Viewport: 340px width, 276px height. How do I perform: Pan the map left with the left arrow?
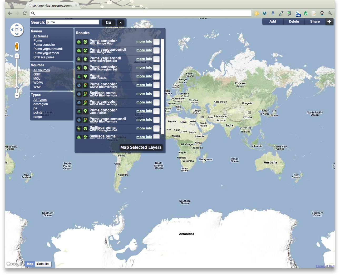point(12,30)
